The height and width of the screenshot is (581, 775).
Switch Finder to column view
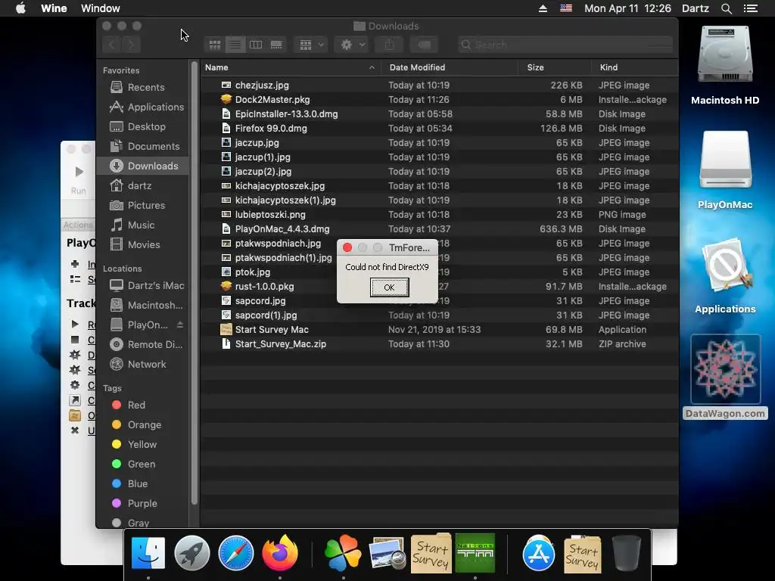coord(256,45)
